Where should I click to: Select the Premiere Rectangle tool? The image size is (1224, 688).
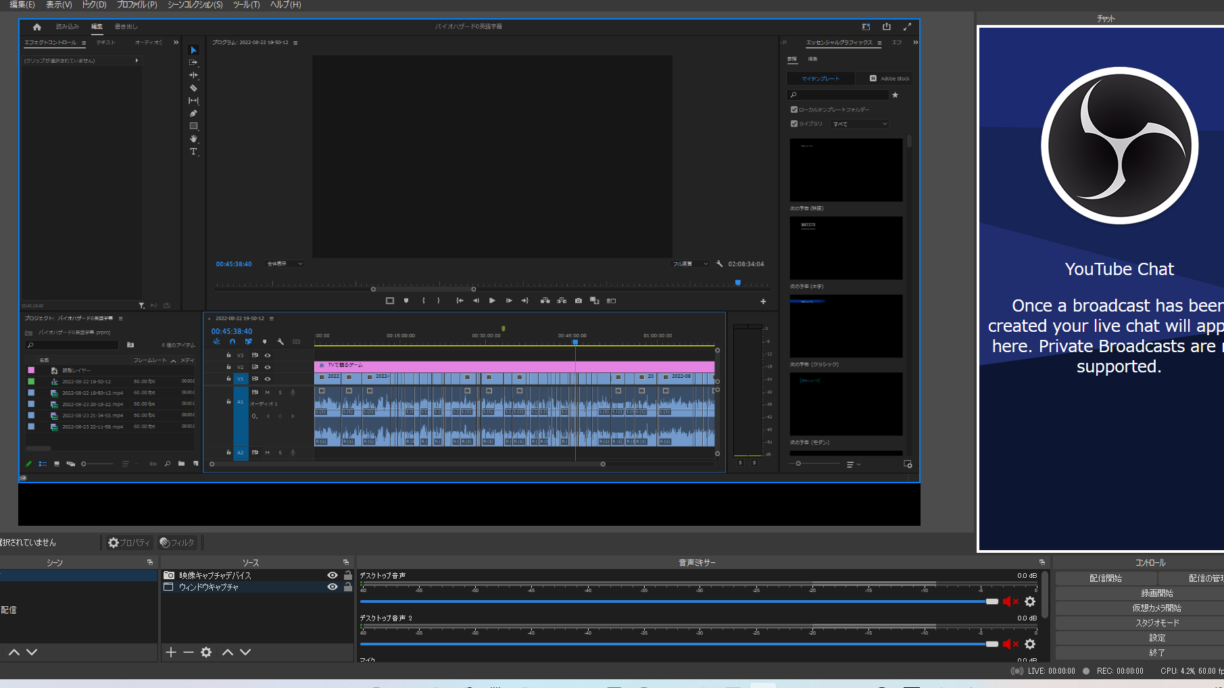pyautogui.click(x=194, y=126)
